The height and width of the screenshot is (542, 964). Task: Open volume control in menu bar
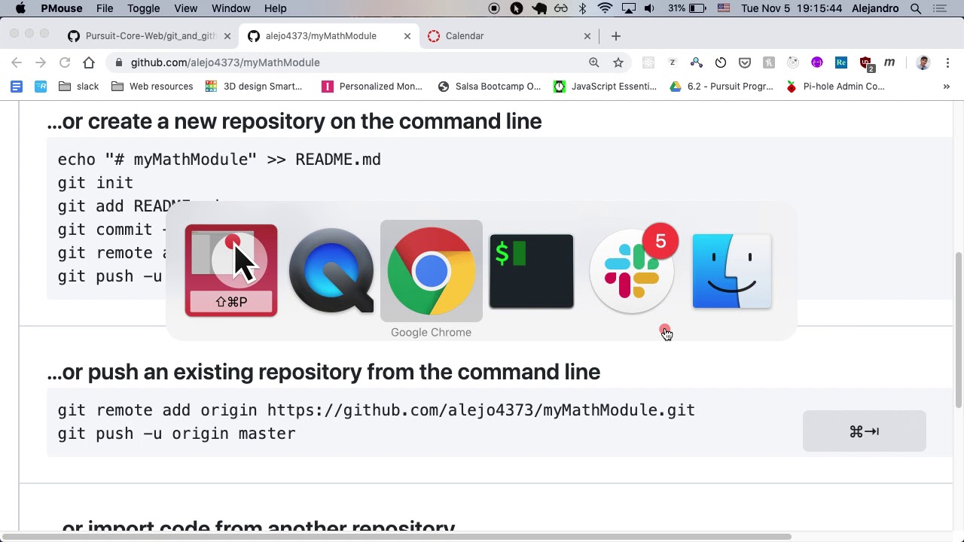[x=649, y=8]
